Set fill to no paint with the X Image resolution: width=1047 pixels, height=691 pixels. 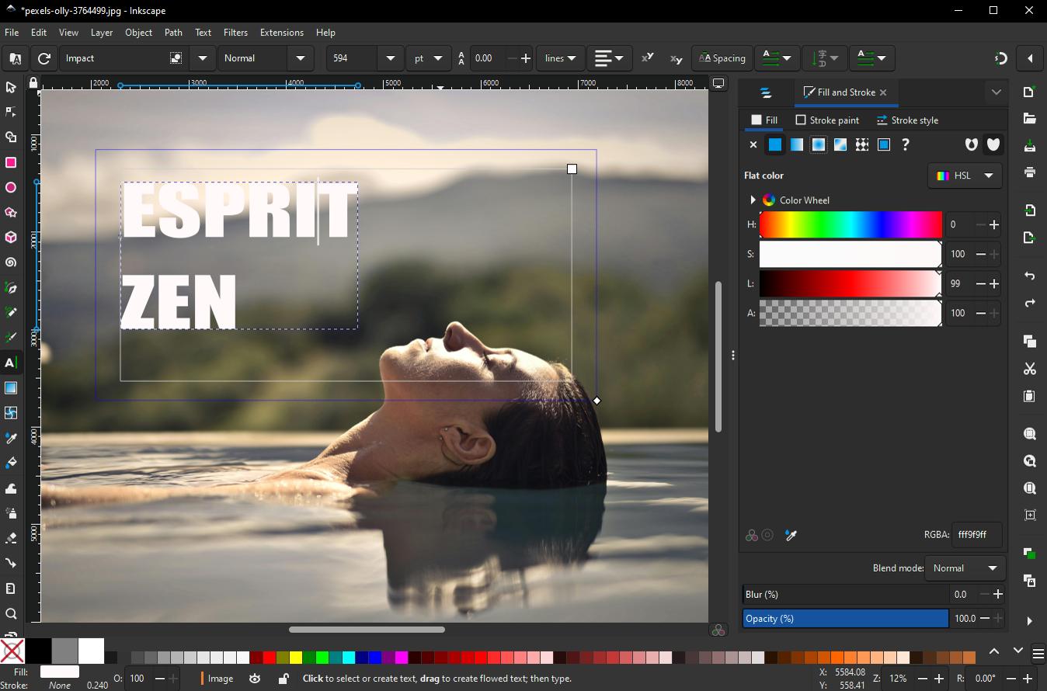tap(752, 144)
